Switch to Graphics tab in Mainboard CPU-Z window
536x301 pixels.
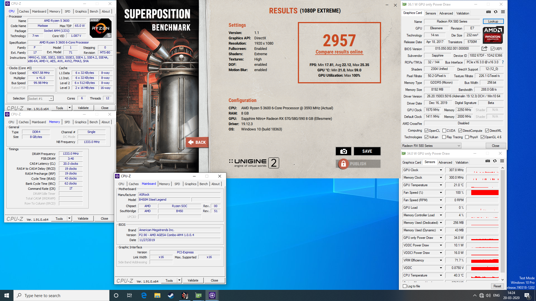tap(191, 184)
